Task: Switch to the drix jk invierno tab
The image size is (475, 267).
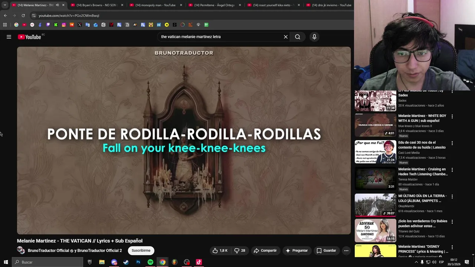Action: (328, 5)
